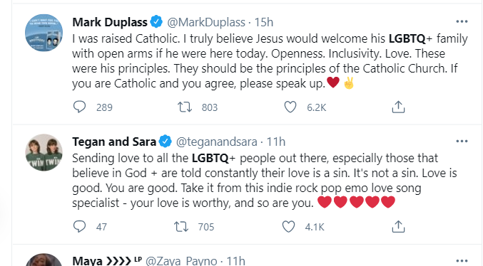This screenshot has height=266, width=483.
Task: Reply to Tegan and Sara's tweet
Action: 79,226
